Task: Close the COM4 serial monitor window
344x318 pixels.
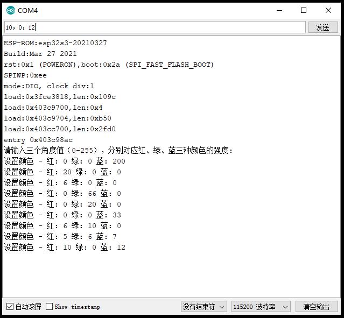Action: click(x=328, y=10)
